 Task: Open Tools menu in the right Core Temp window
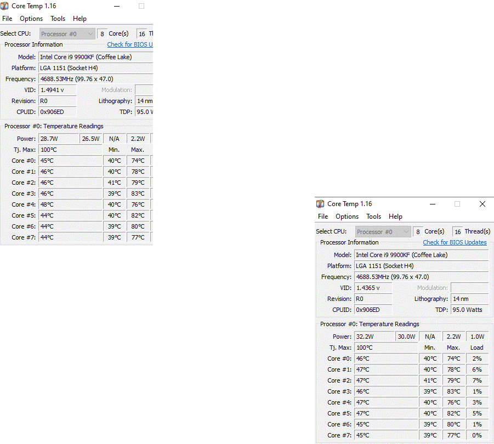(373, 217)
